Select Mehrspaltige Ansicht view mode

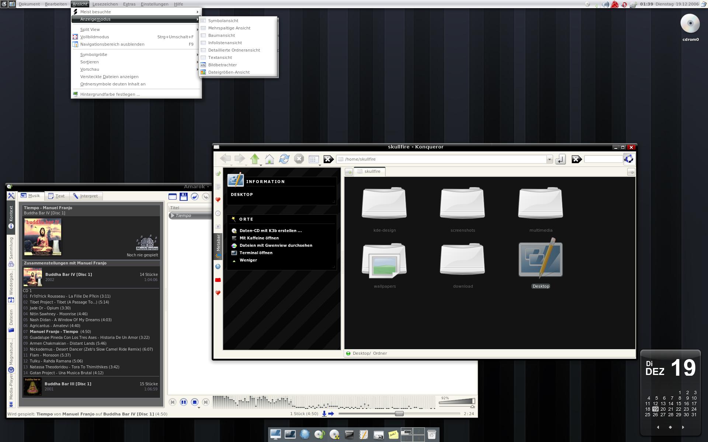pyautogui.click(x=238, y=28)
